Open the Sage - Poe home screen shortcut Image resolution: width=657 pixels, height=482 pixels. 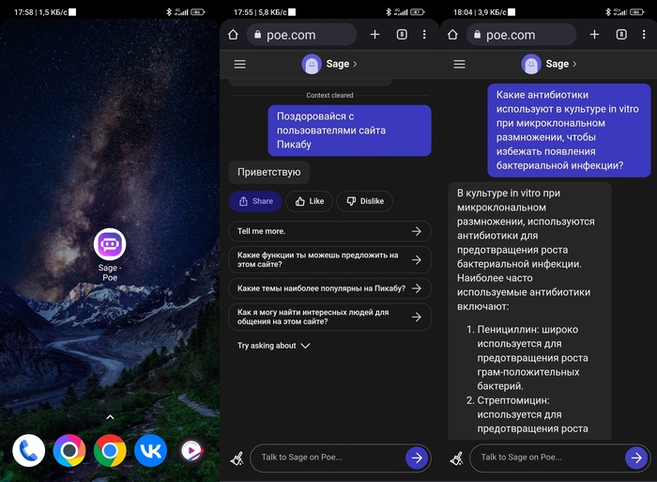coord(110,245)
